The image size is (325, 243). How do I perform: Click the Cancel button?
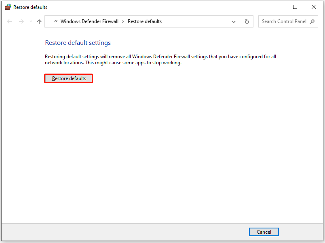click(x=264, y=232)
